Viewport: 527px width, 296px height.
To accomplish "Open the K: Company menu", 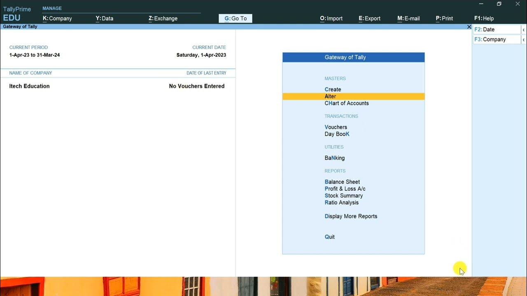I will [57, 18].
